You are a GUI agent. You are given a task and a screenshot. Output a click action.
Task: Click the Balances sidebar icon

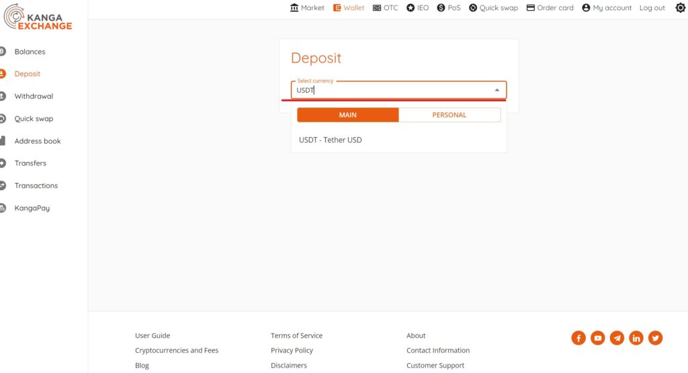pos(2,51)
